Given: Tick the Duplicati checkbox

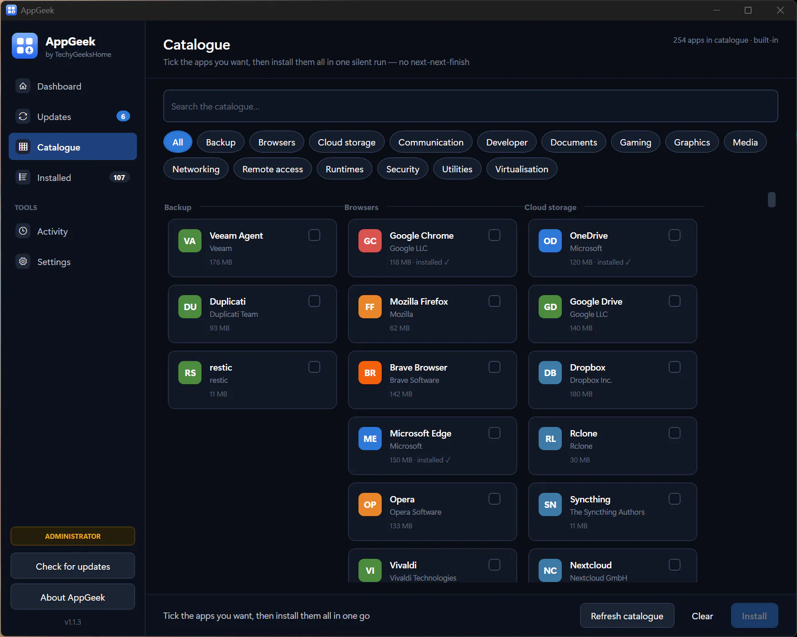Looking at the screenshot, I should [x=314, y=301].
